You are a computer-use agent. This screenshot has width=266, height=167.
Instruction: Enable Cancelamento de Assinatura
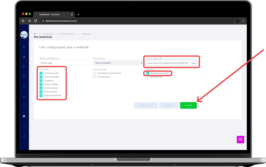click(x=95, y=73)
